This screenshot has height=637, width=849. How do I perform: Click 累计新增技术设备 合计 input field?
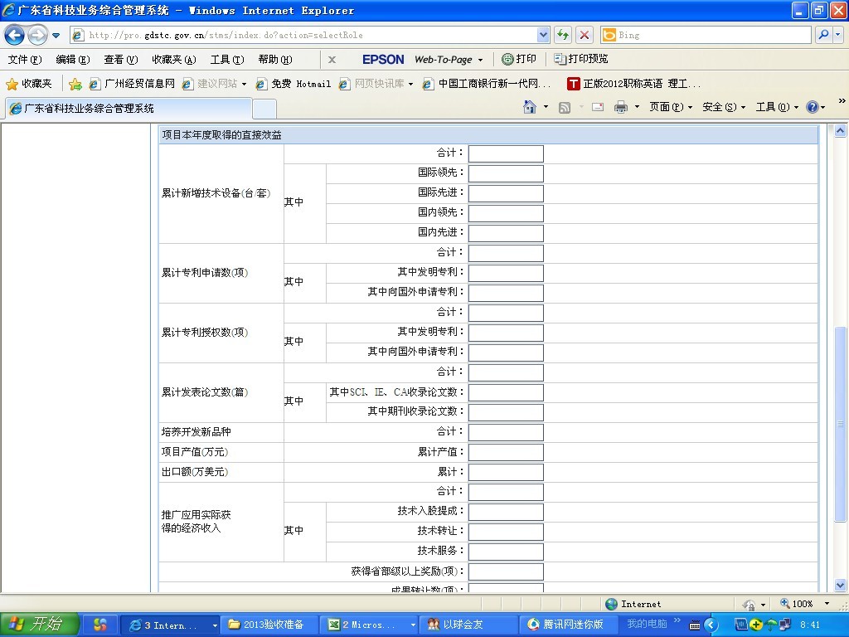pyautogui.click(x=506, y=153)
